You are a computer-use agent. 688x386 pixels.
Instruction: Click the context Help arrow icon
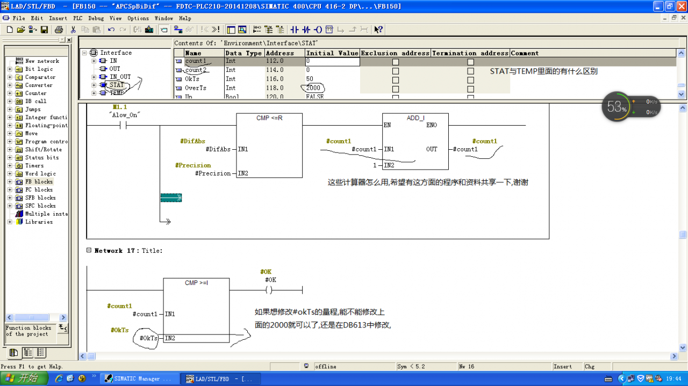coord(378,30)
